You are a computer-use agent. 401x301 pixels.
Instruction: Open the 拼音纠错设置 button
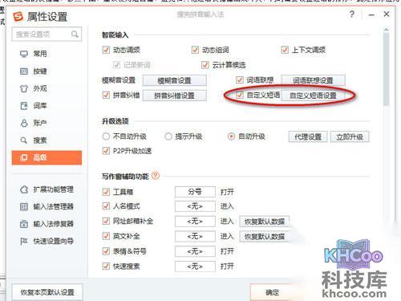point(175,96)
